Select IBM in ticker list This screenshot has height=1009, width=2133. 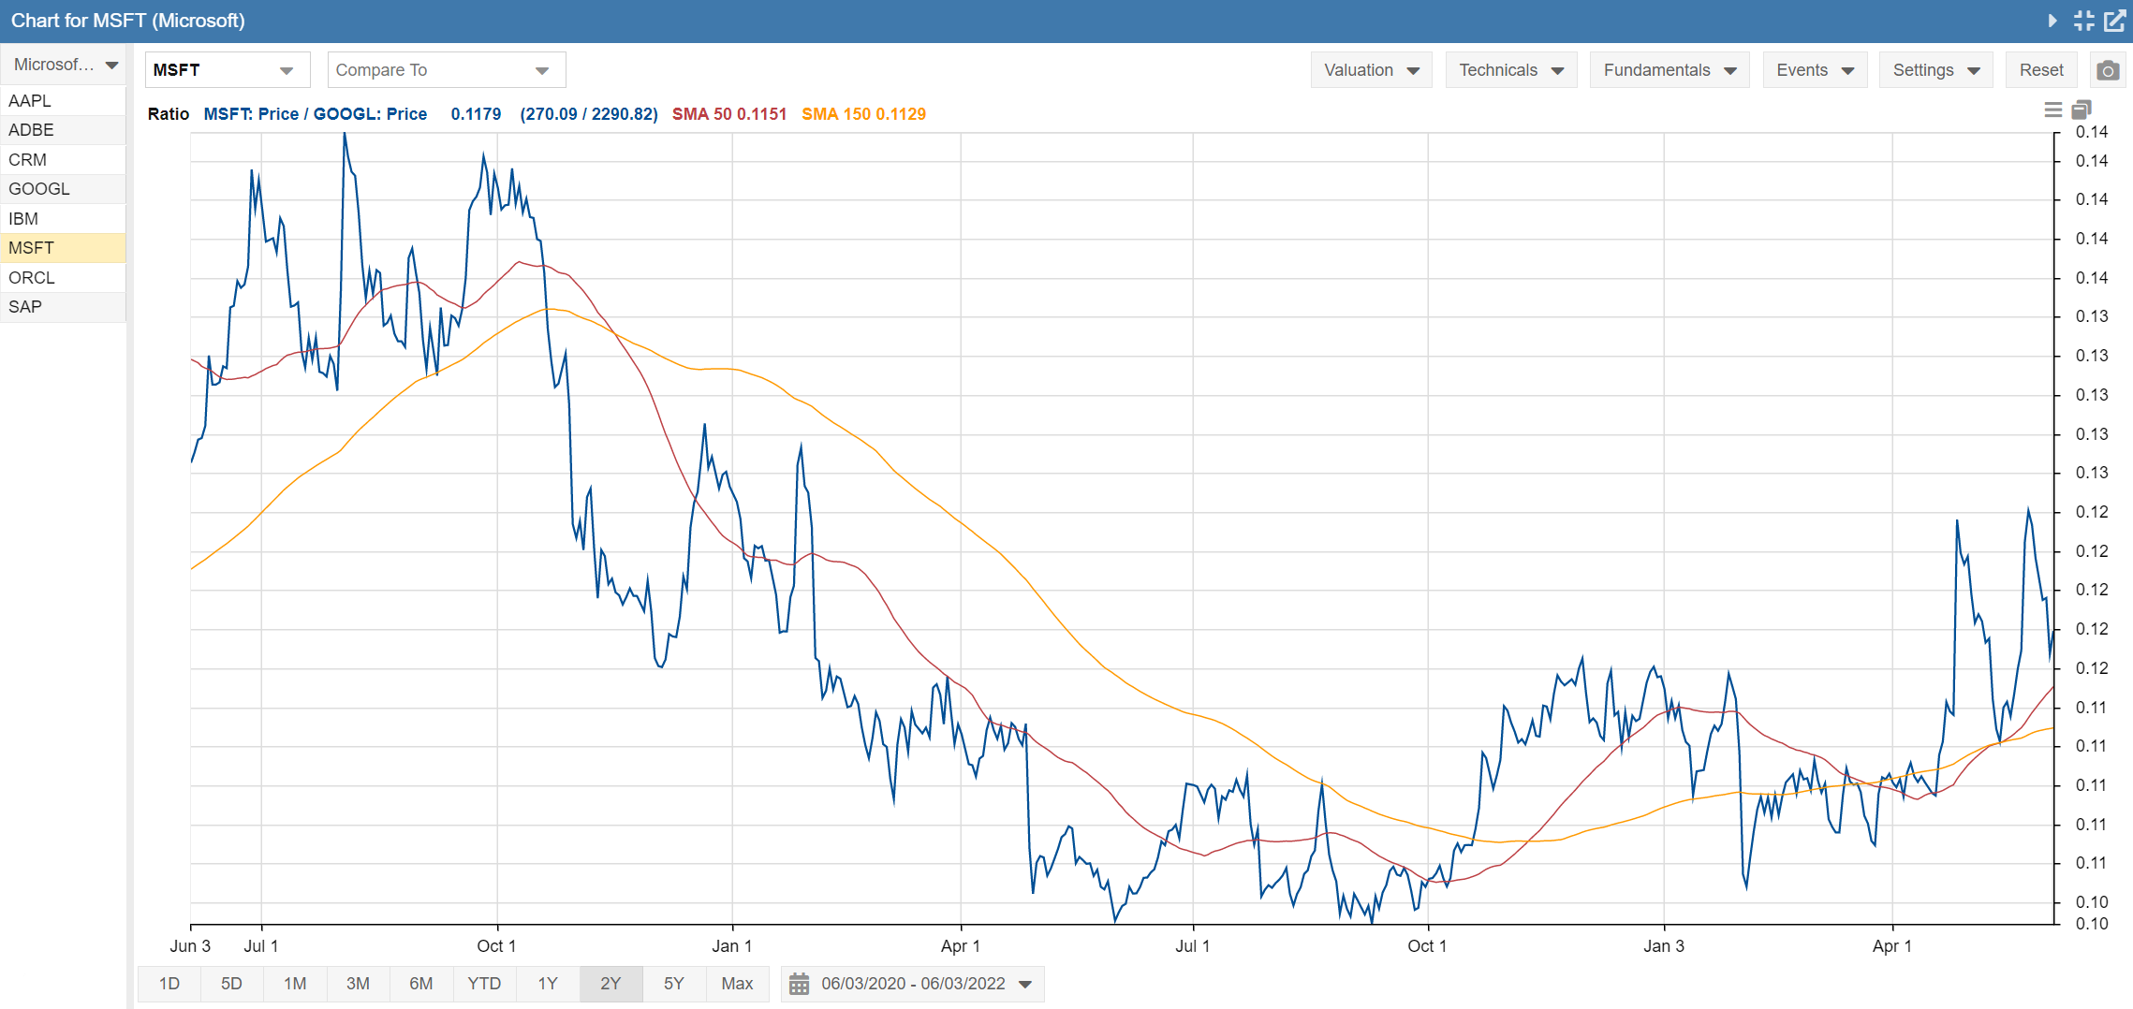63,218
